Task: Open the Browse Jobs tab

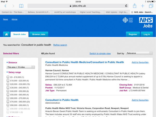Action: (39, 34)
